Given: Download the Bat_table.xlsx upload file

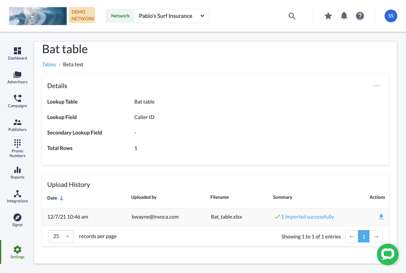Looking at the screenshot, I should pos(381,217).
